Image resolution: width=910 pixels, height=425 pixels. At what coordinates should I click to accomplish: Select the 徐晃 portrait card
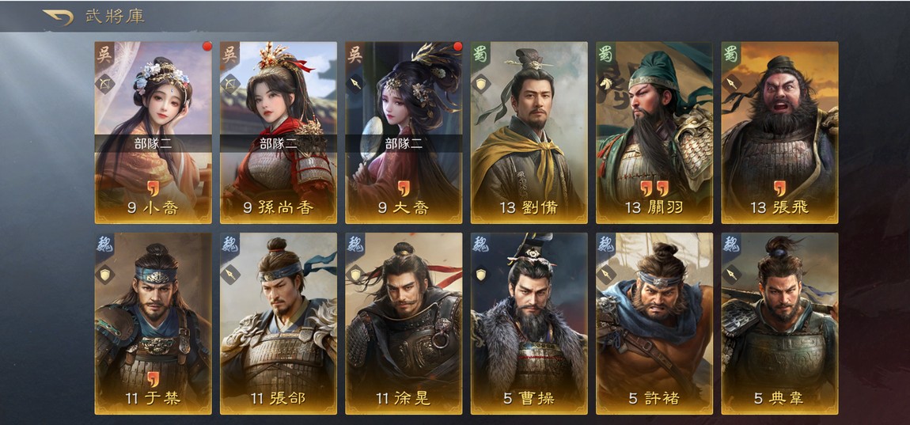[x=404, y=324]
